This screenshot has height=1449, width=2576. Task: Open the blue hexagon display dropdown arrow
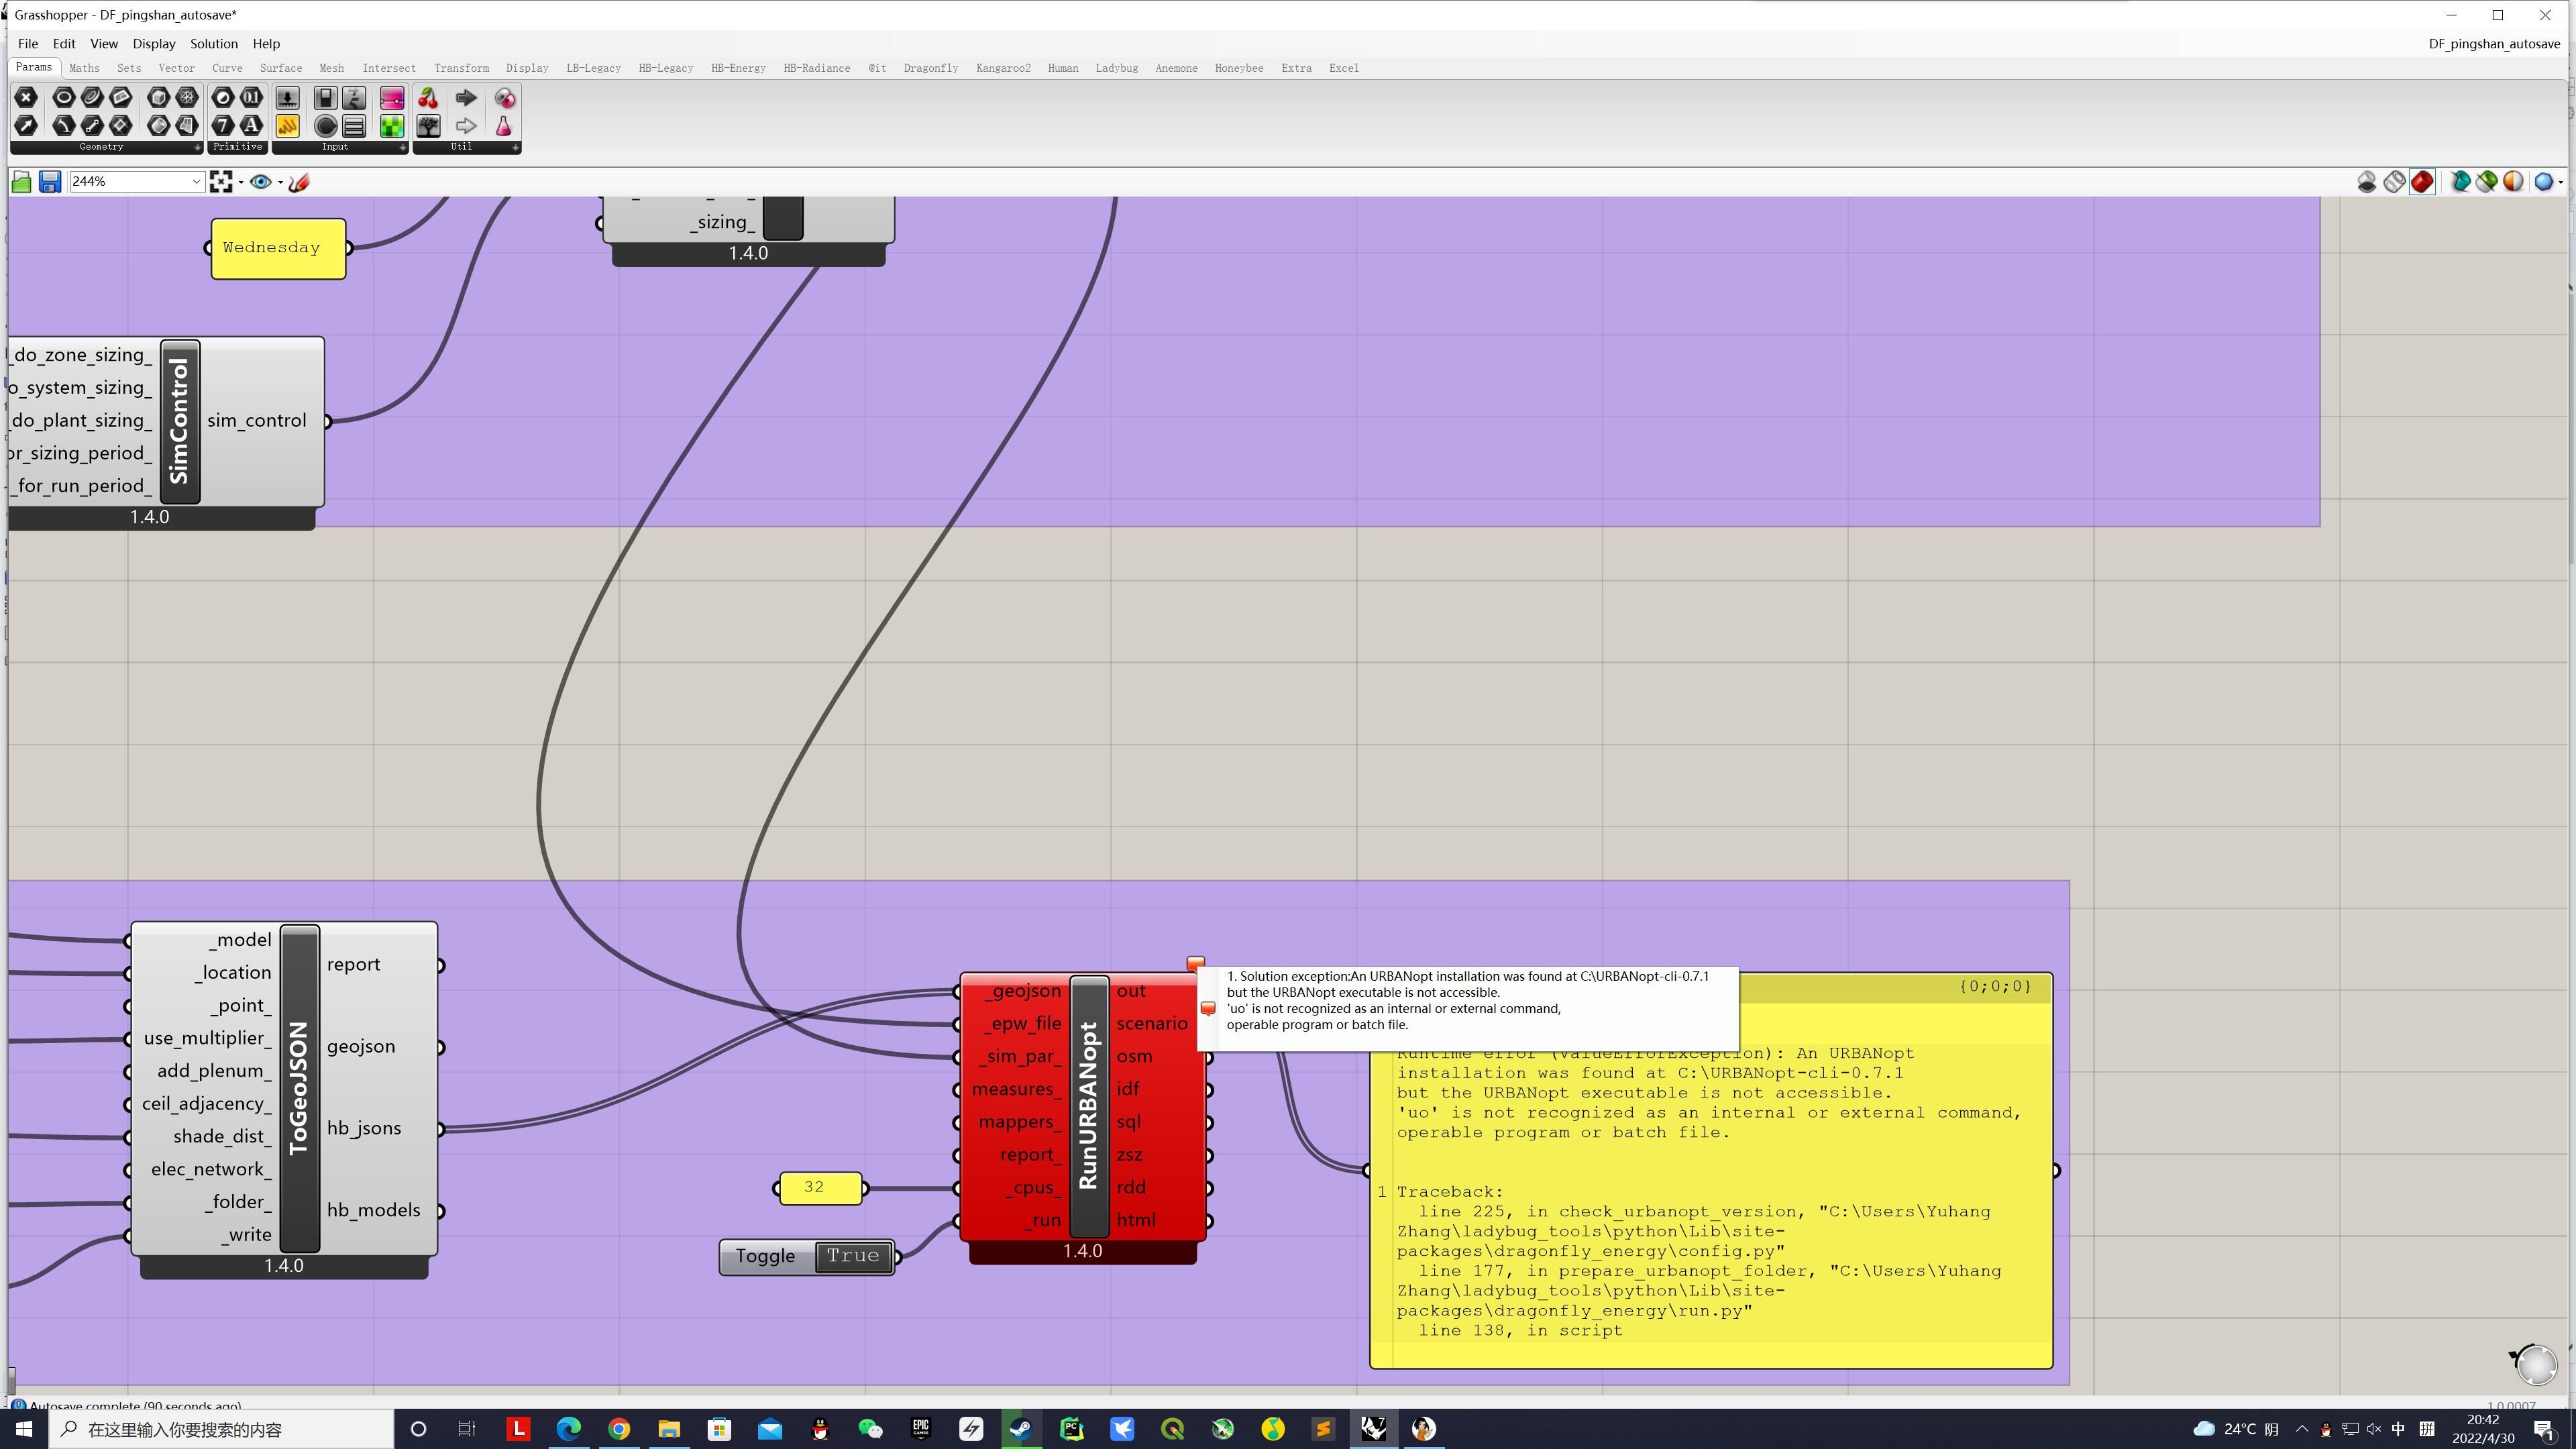click(x=2560, y=182)
